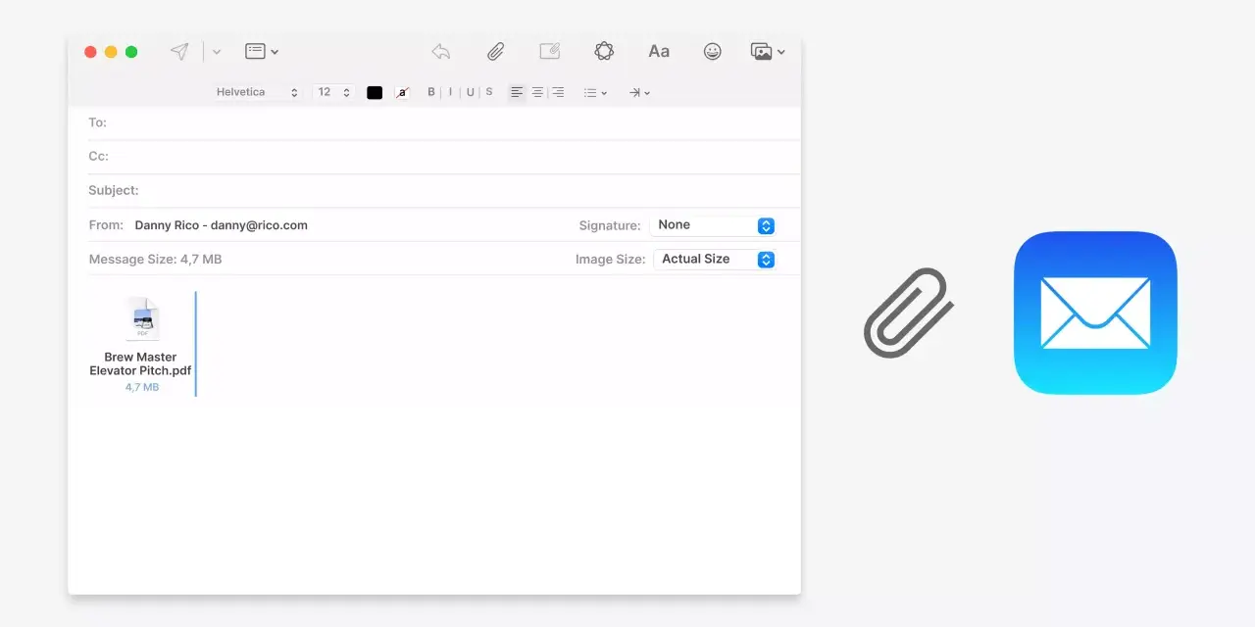Click the Message Size: 4,7 MB label
The width and height of the screenshot is (1255, 627).
tap(155, 260)
